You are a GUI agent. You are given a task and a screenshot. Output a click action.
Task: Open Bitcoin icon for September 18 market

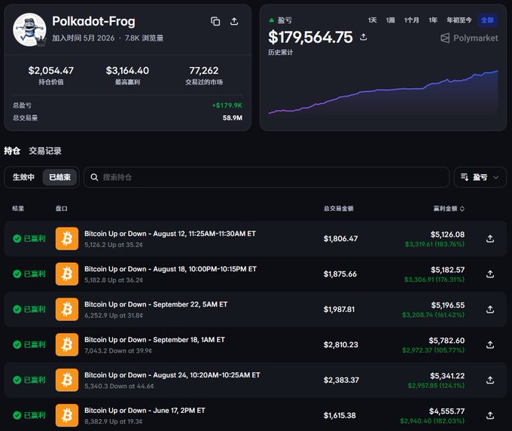tap(67, 344)
